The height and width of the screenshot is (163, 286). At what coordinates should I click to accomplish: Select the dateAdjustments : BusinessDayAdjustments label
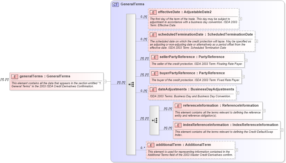coord(196,89)
